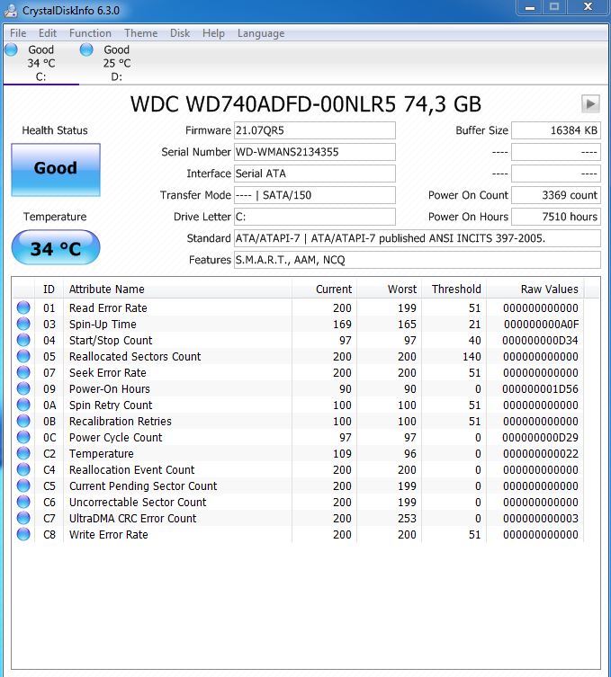Click the blue status orb for disk D:
Screen dimensions: 611x677
[86, 49]
